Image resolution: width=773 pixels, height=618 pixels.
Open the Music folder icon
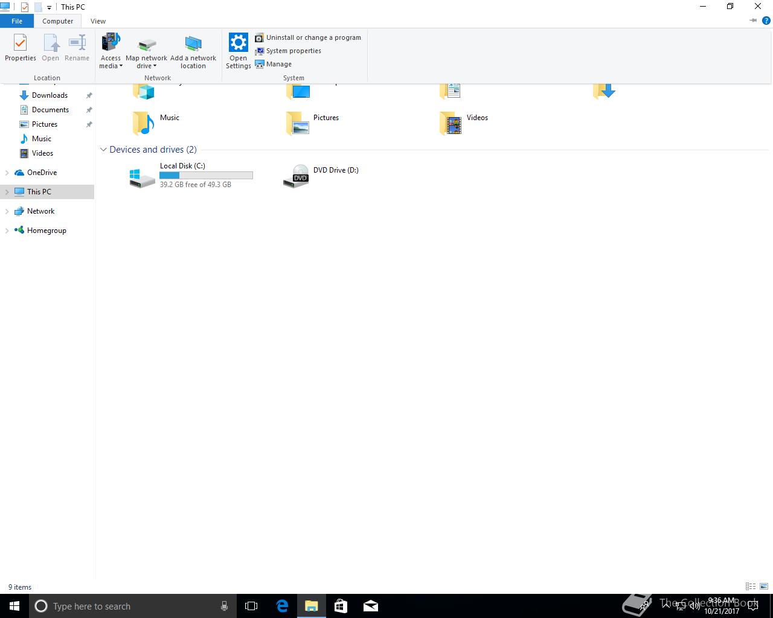143,123
